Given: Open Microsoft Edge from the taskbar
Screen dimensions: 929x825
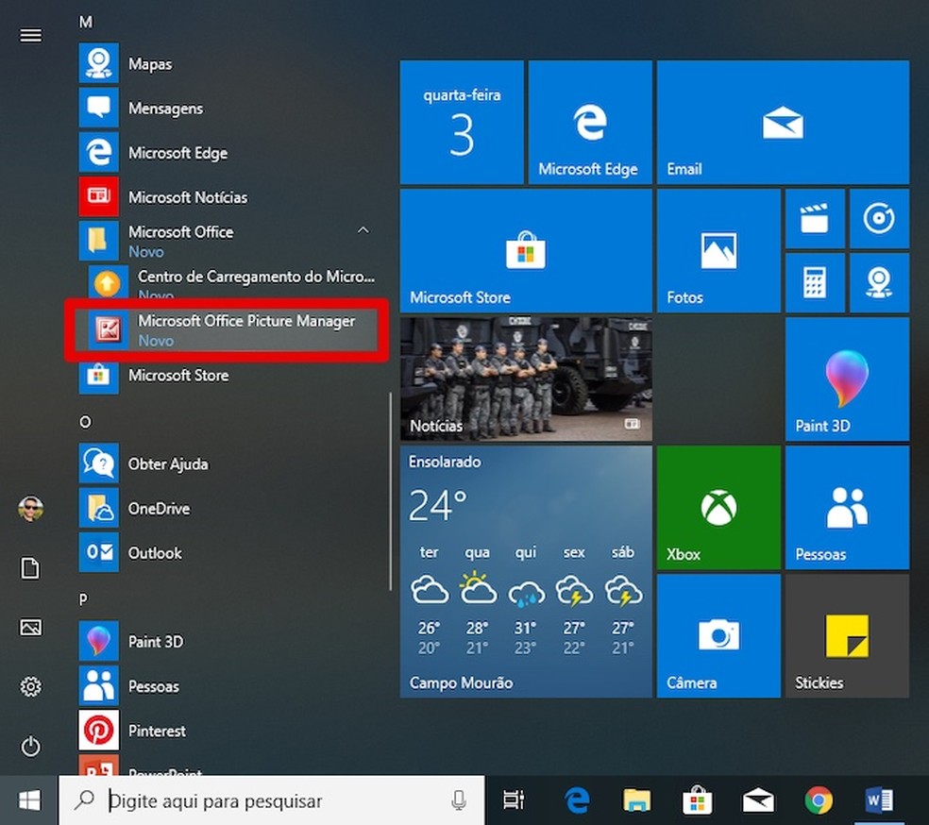Looking at the screenshot, I should pos(578,800).
